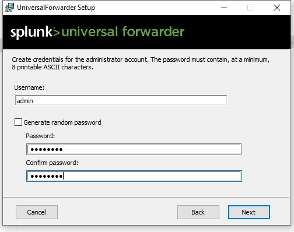
Task: Focus the Password input field
Action: [134, 149]
